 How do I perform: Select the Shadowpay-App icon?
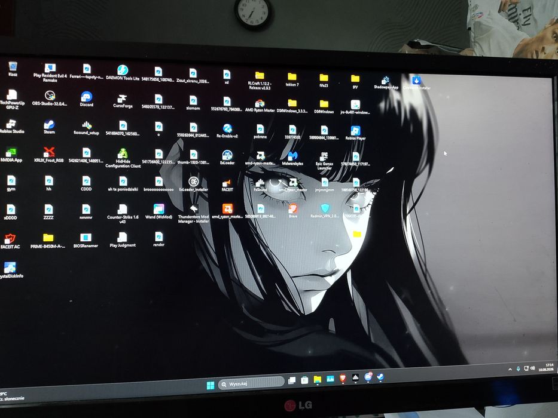(386, 82)
